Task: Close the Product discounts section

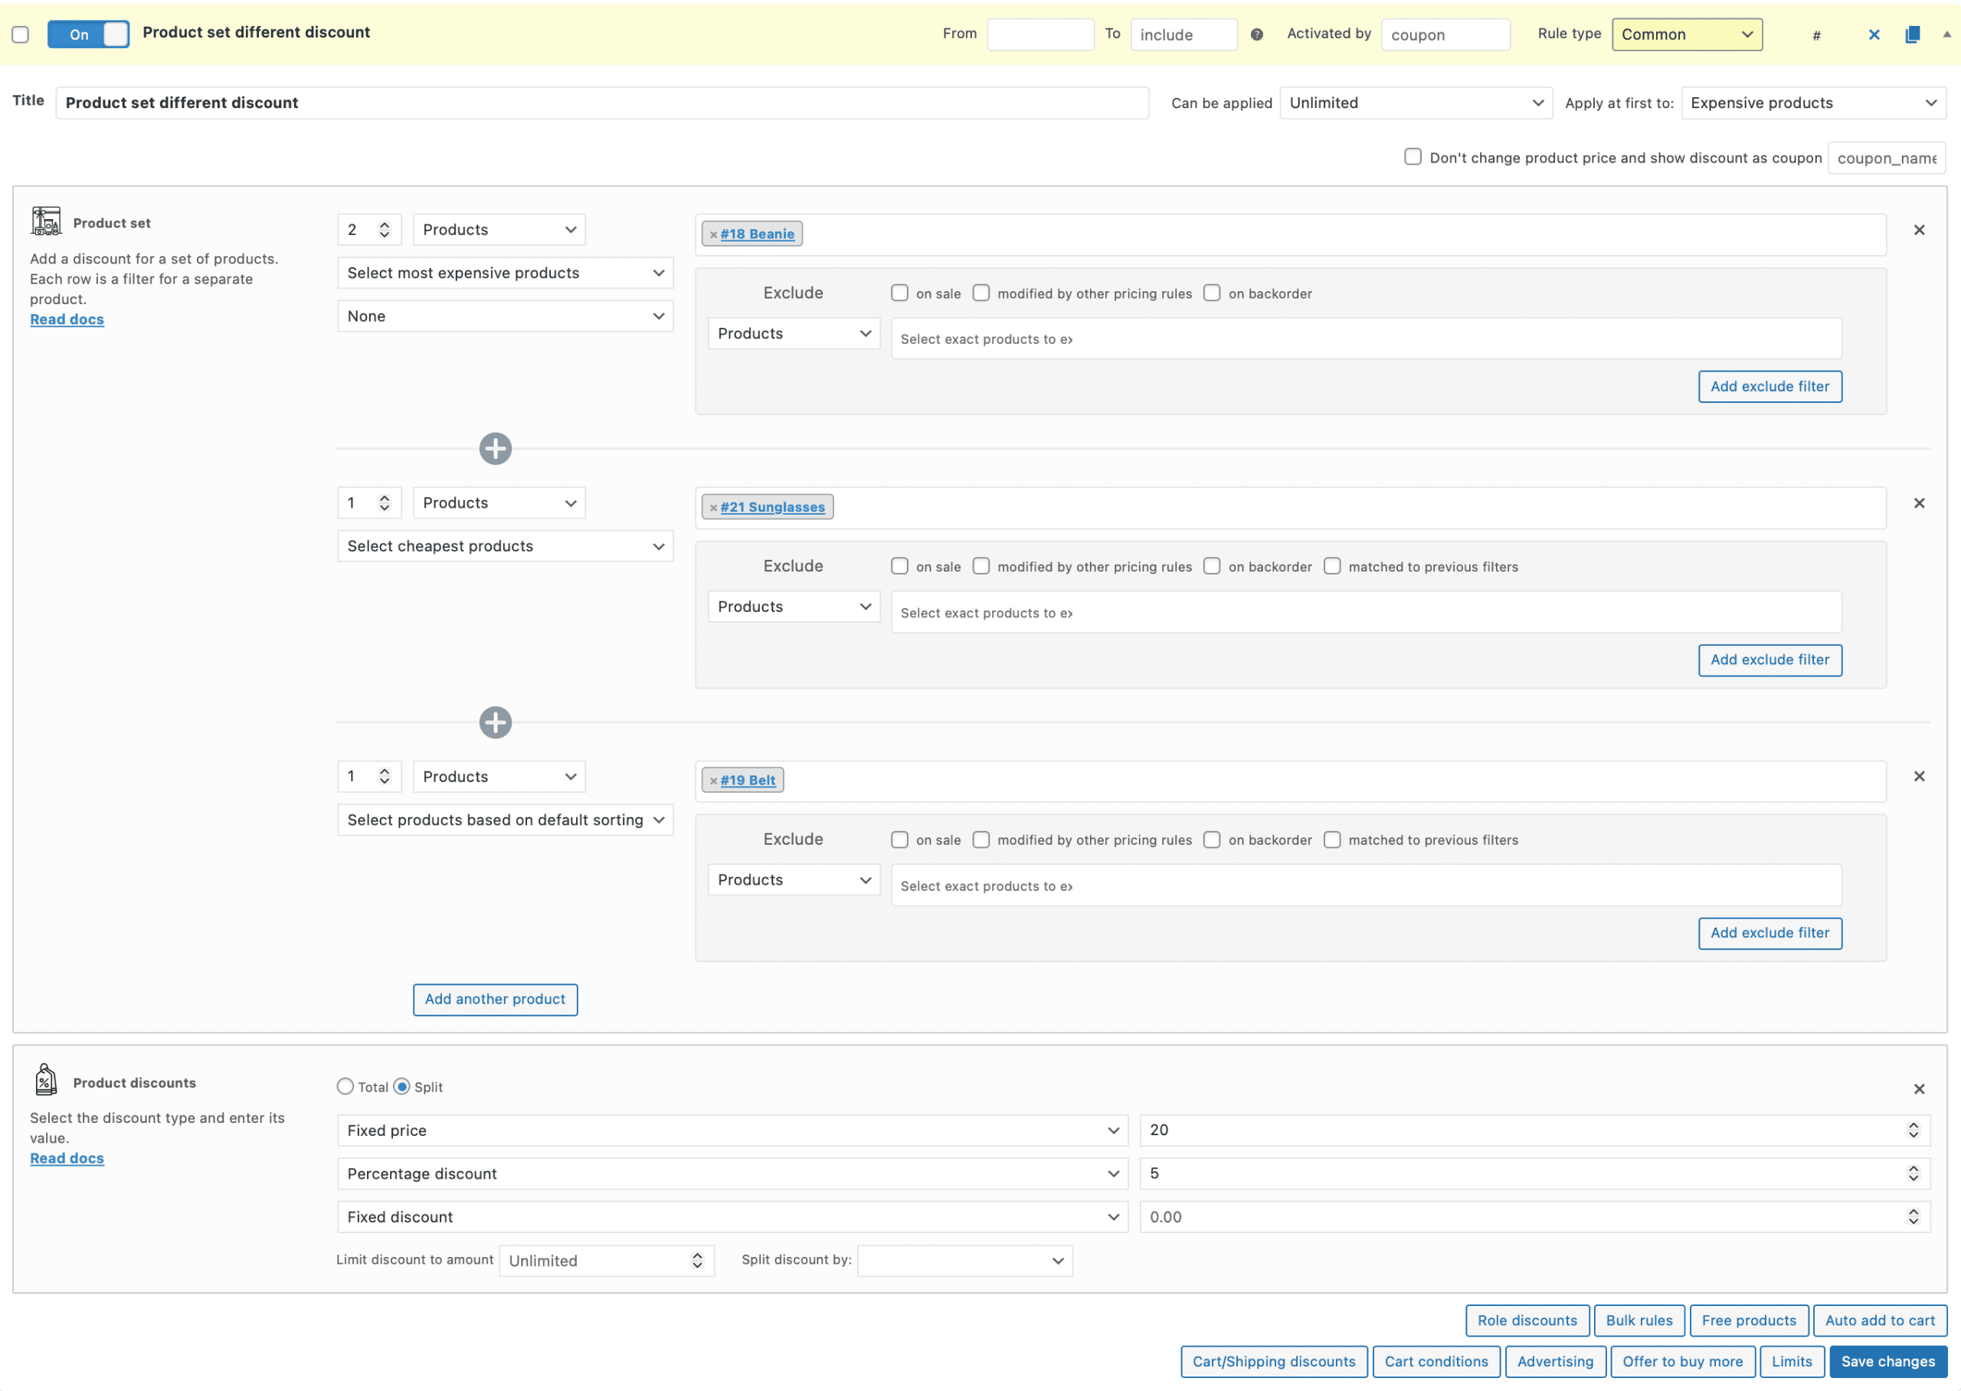Action: pyautogui.click(x=1919, y=1088)
